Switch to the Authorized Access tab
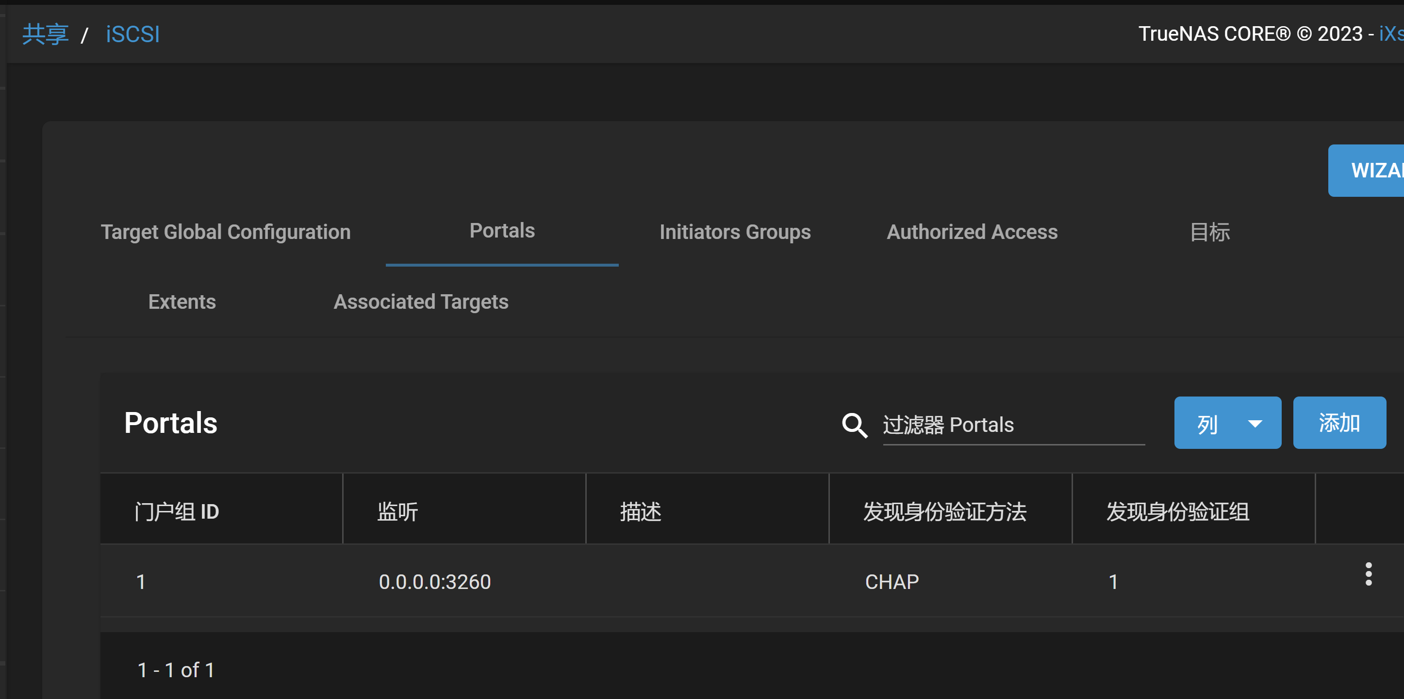The height and width of the screenshot is (699, 1404). [x=972, y=232]
